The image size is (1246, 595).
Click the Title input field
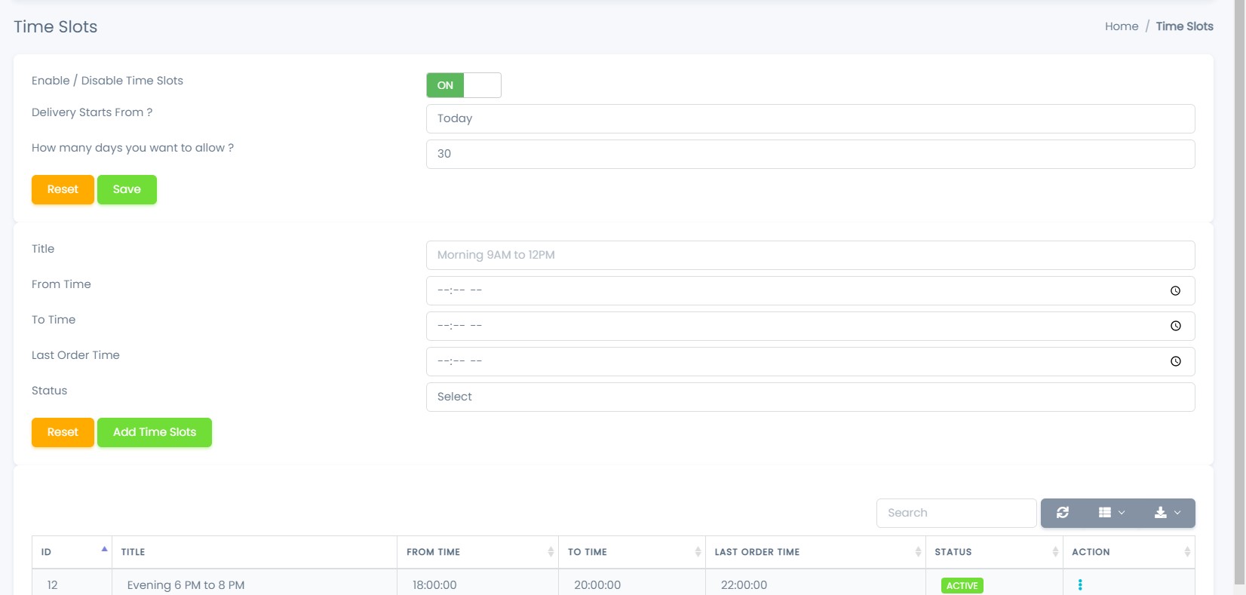tap(810, 256)
